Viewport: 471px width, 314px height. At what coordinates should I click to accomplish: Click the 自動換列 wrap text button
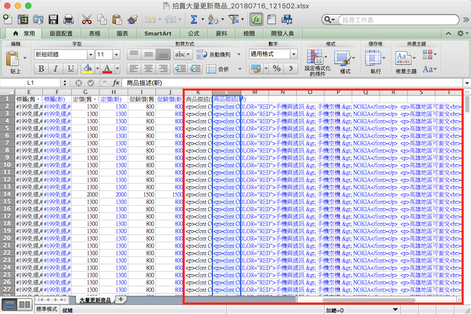219,54
